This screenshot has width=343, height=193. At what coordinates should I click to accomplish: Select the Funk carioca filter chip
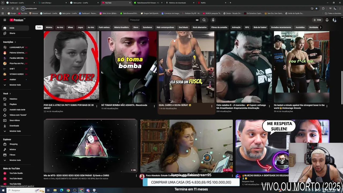[x=104, y=27]
